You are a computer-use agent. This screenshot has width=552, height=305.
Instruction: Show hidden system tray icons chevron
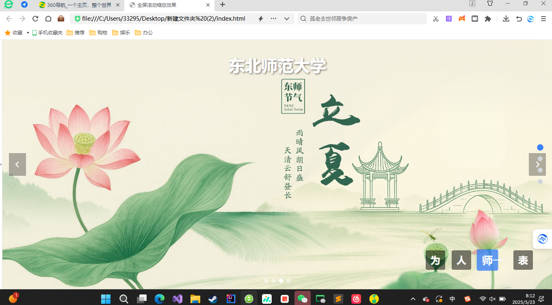413,299
